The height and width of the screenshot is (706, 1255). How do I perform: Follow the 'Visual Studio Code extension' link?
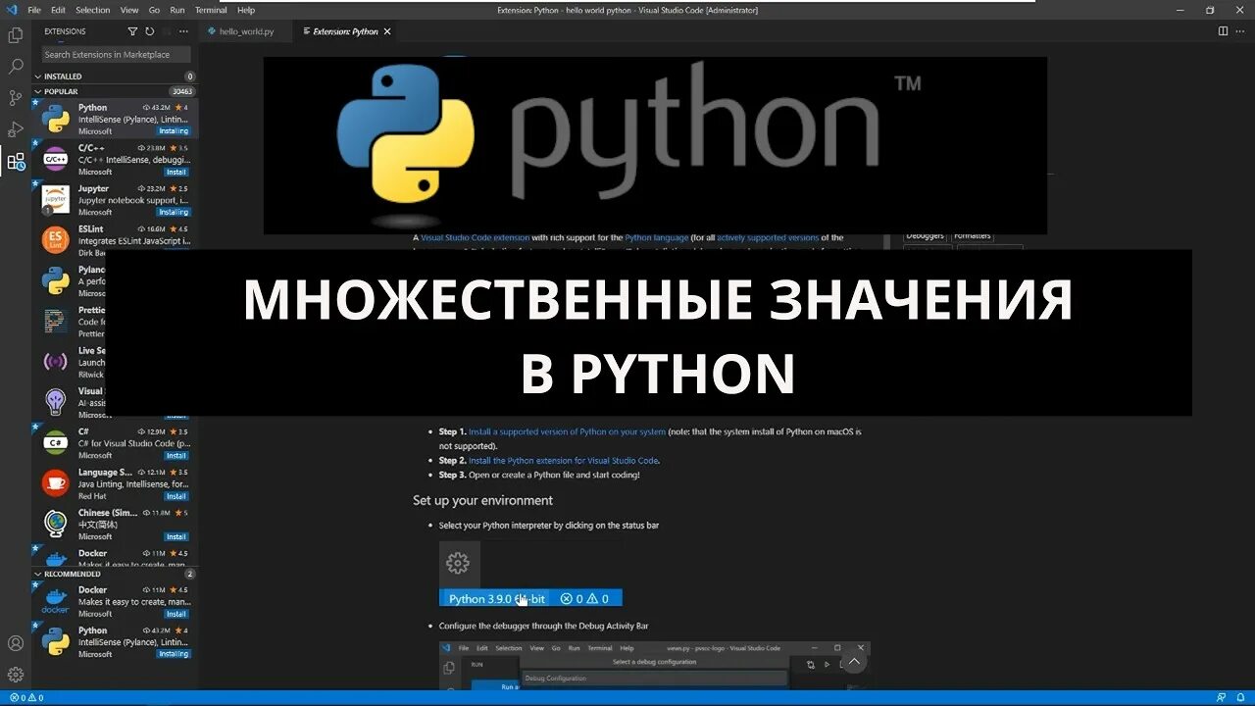[475, 237]
